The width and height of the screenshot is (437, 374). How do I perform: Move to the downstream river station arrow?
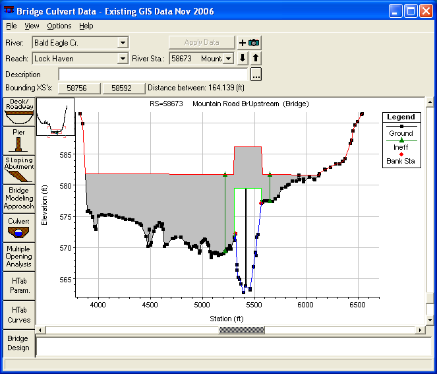point(243,58)
